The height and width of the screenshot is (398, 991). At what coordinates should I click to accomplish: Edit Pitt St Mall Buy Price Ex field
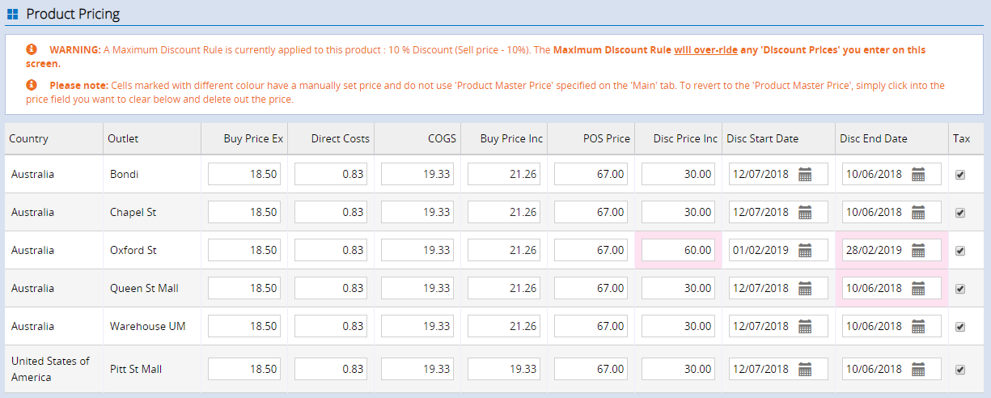[x=244, y=369]
